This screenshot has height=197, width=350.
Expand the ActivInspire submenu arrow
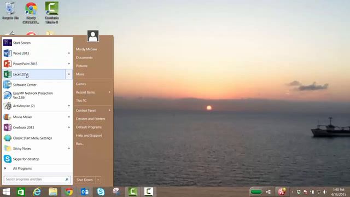click(69, 106)
